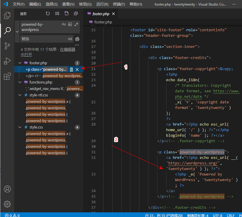Image resolution: width=242 pixels, height=217 pixels.
Task: Open php.net/date link in comment
Action: click(x=188, y=97)
